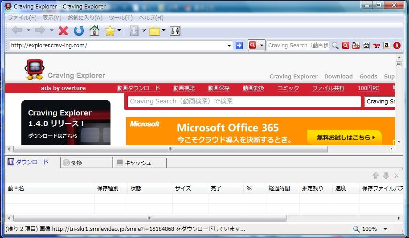
Task: Click the web page horizontal scrollbar thumb
Action: [171, 149]
